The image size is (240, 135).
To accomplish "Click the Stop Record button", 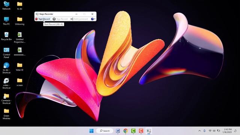I will [x=60, y=19].
